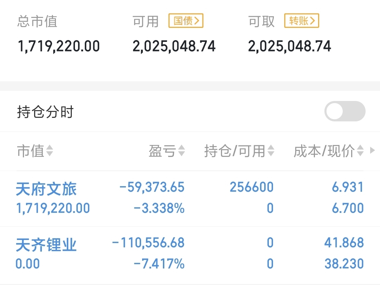Click 天府文旅 market value 1,719,220.00

pyautogui.click(x=53, y=208)
